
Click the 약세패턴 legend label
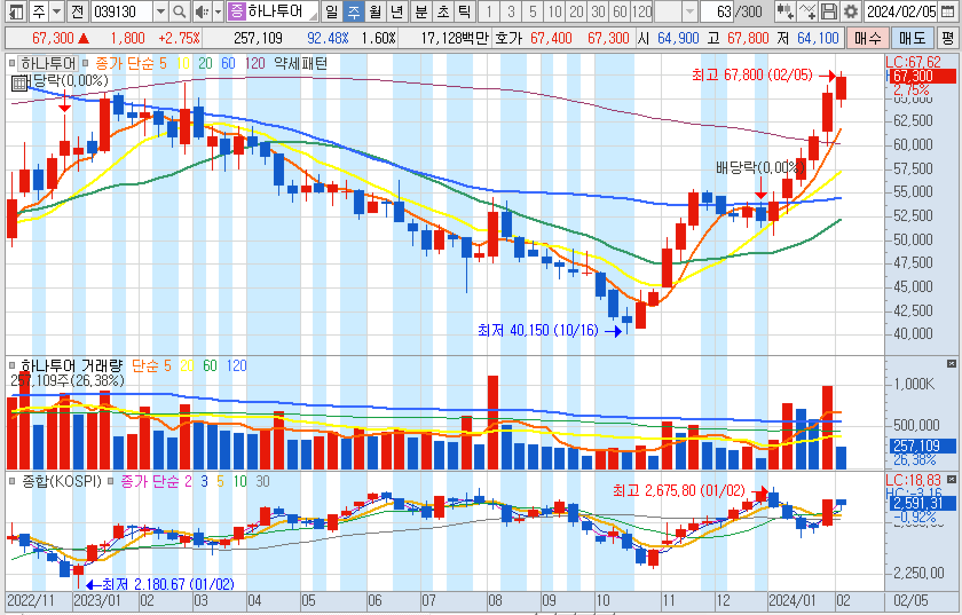(x=300, y=64)
